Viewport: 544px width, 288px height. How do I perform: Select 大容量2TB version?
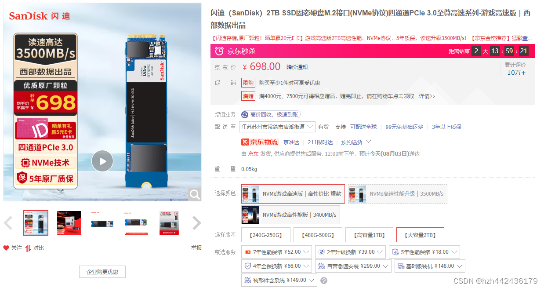[420, 235]
